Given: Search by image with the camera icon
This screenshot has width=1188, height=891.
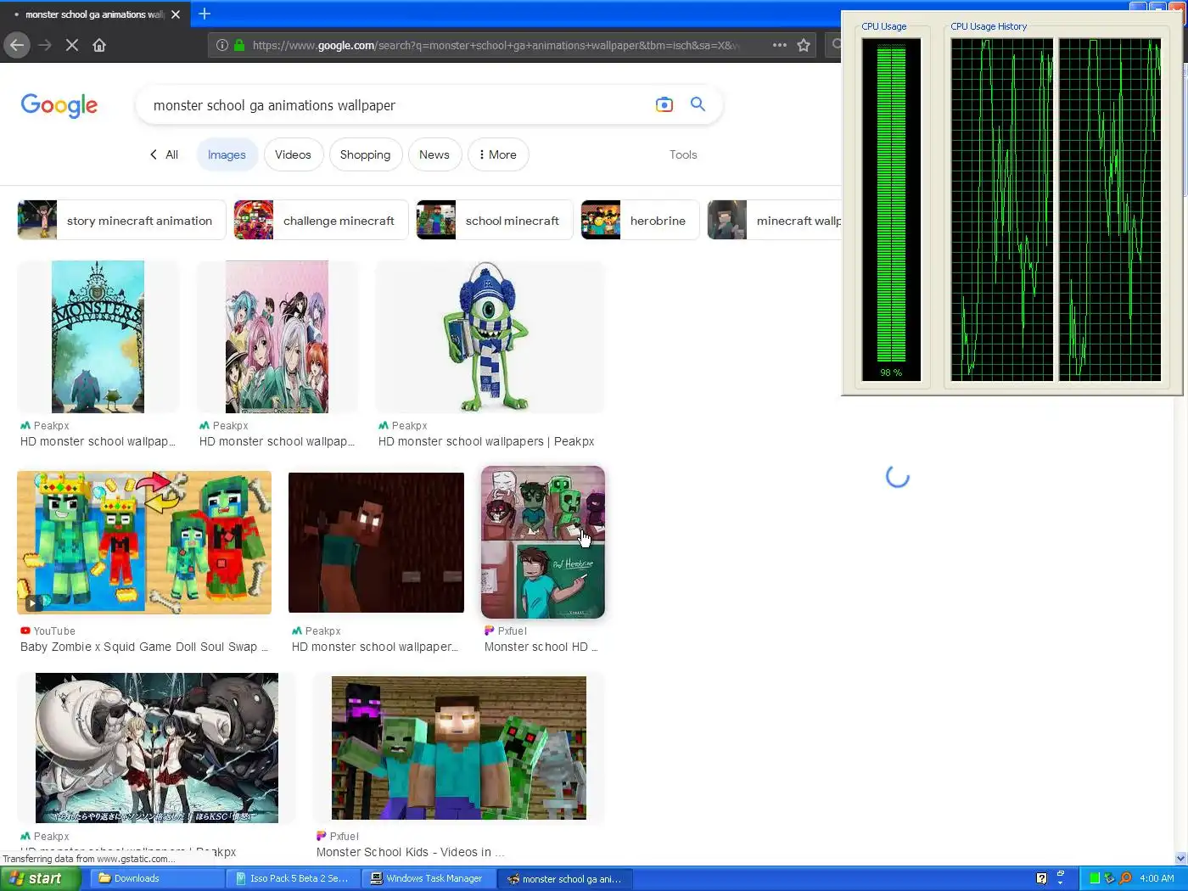Looking at the screenshot, I should (x=664, y=104).
